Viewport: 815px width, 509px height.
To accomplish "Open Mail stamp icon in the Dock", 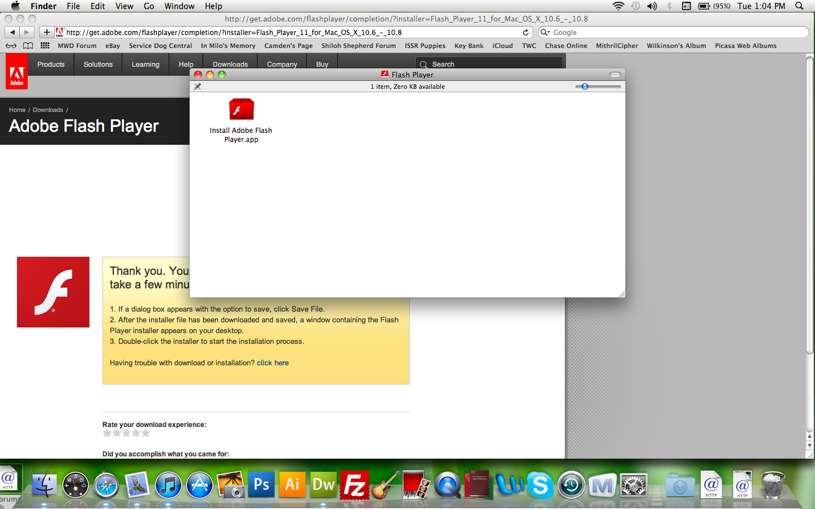I will tap(138, 485).
